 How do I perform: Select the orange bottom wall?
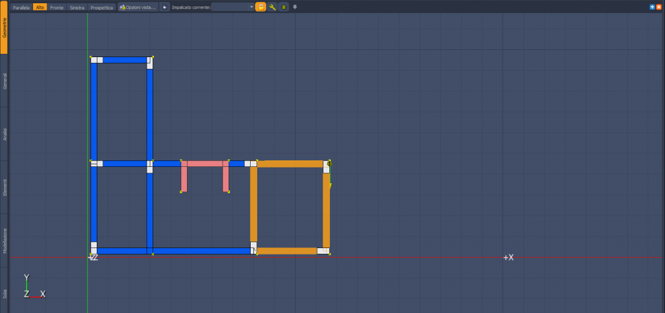click(287, 251)
